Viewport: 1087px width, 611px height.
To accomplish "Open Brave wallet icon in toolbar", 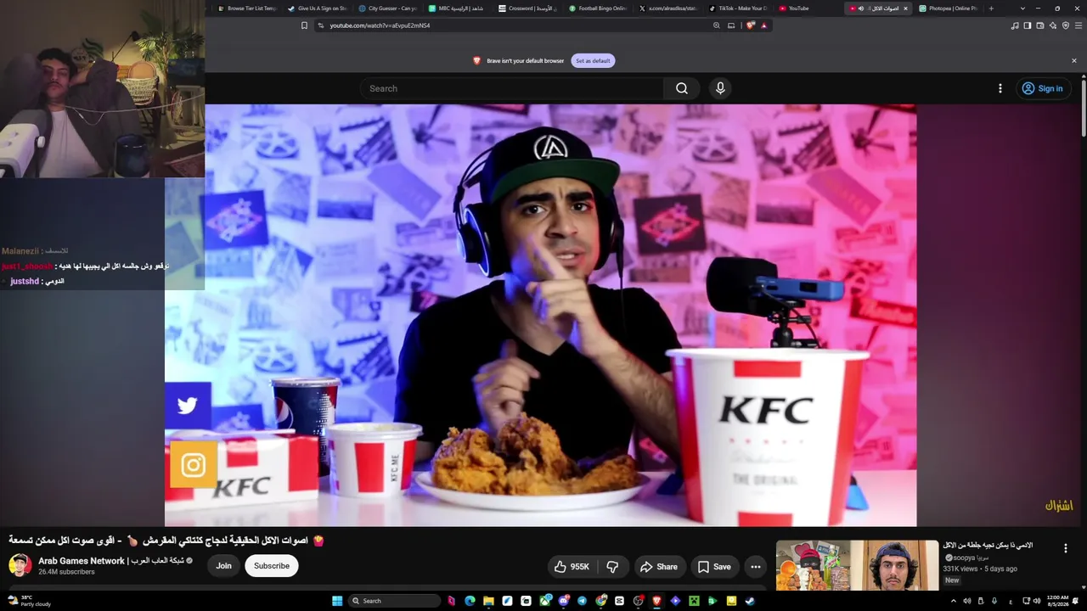I will [x=1040, y=25].
